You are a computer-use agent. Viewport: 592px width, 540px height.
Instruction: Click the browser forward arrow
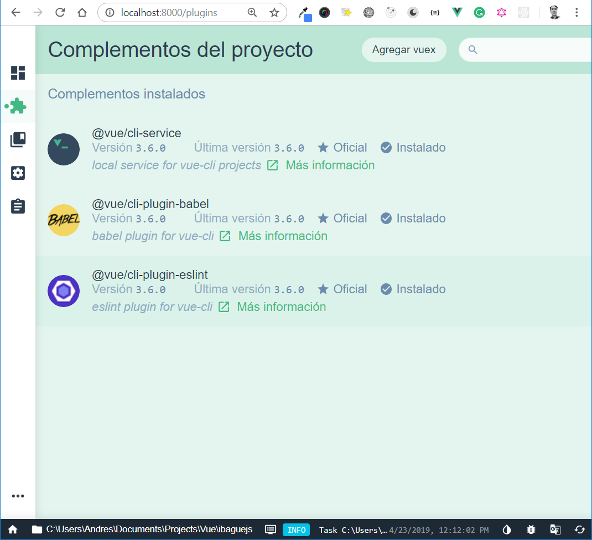[38, 13]
